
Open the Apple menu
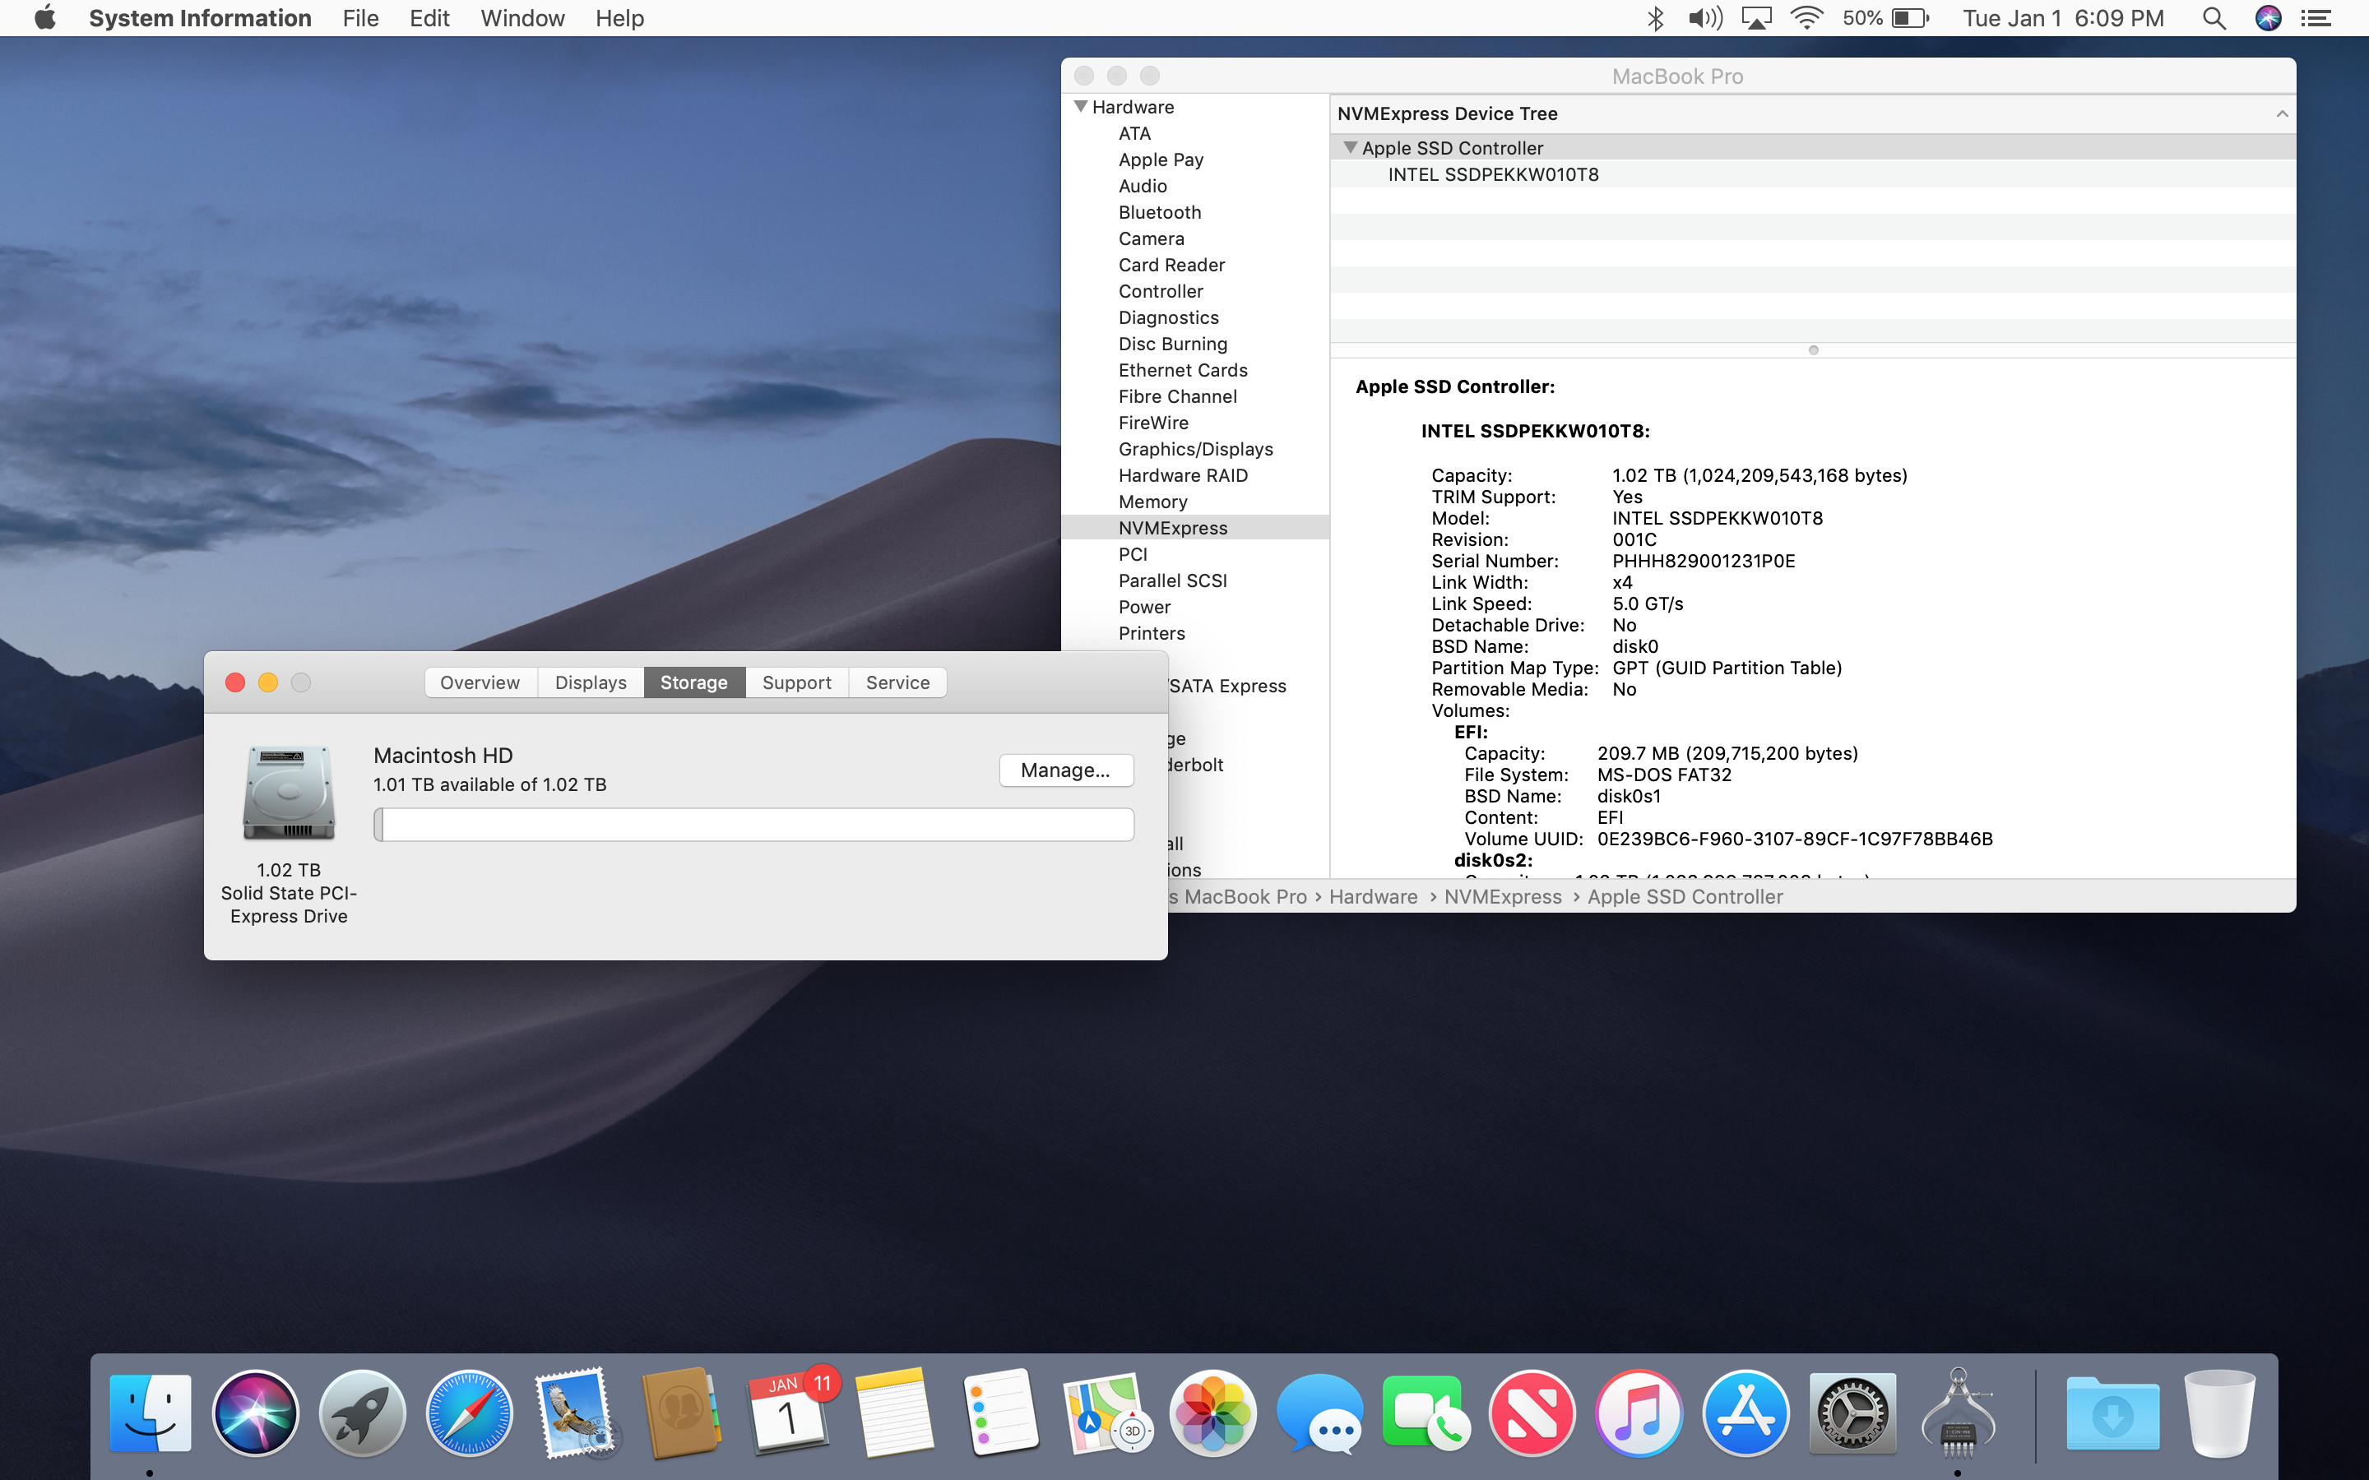click(x=45, y=17)
